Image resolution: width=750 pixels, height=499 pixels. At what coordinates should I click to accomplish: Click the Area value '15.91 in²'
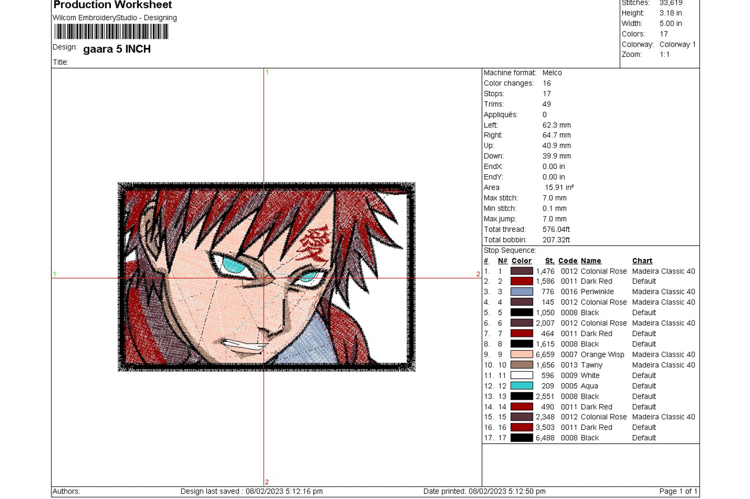coord(559,188)
